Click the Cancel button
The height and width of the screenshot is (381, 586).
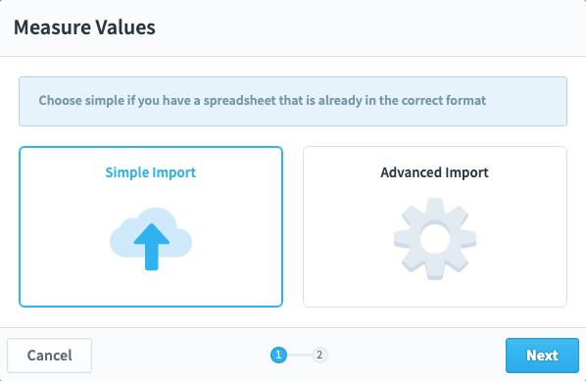coord(49,356)
